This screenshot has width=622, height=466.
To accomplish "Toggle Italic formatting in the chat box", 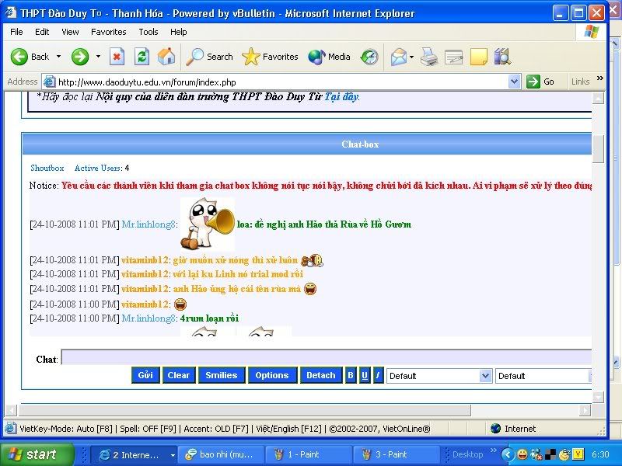I will (x=378, y=375).
